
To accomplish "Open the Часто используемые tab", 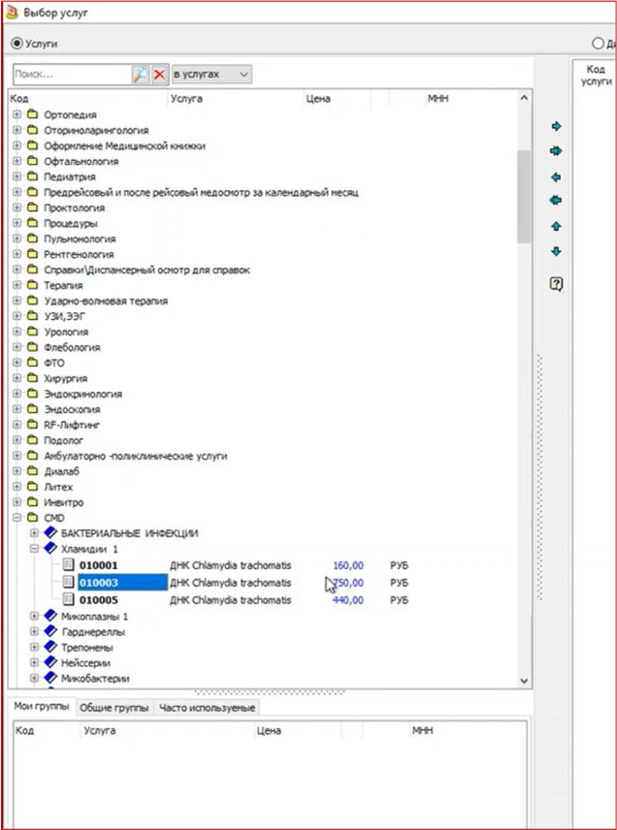I will [207, 708].
